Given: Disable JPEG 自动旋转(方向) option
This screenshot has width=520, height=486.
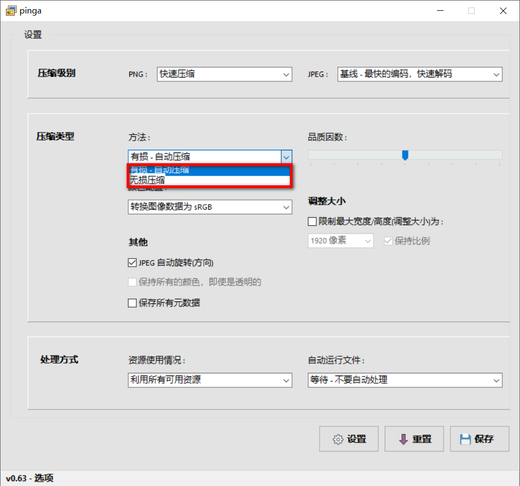Looking at the screenshot, I should click(132, 262).
